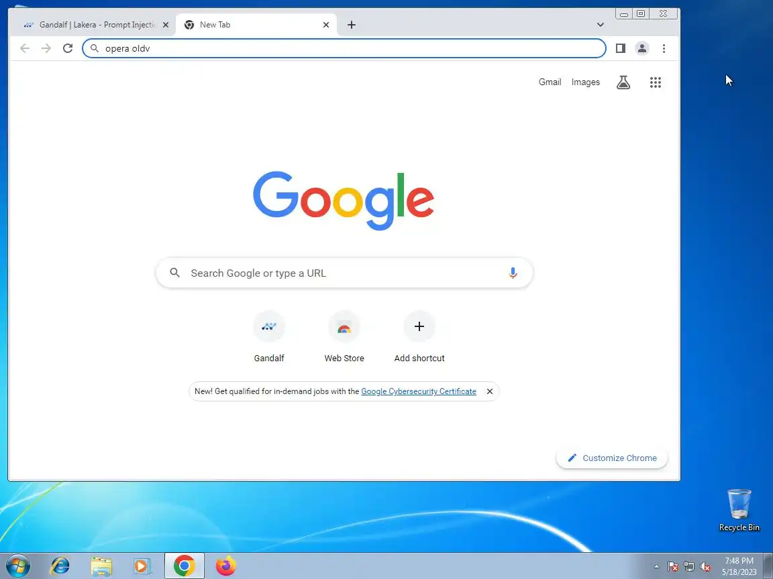Dismiss the Cybersecurity Certificate promo
The image size is (773, 579).
tap(490, 391)
